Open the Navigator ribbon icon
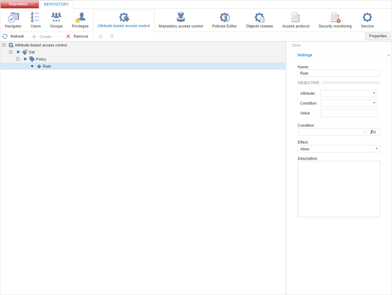The image size is (392, 295). point(13,18)
